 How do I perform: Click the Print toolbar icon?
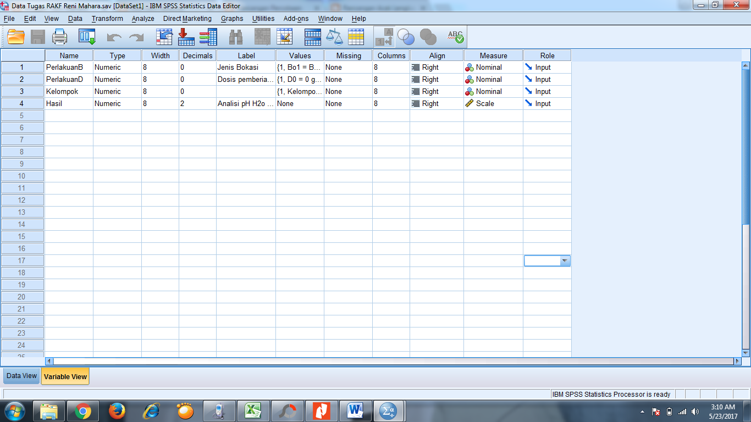click(x=59, y=37)
